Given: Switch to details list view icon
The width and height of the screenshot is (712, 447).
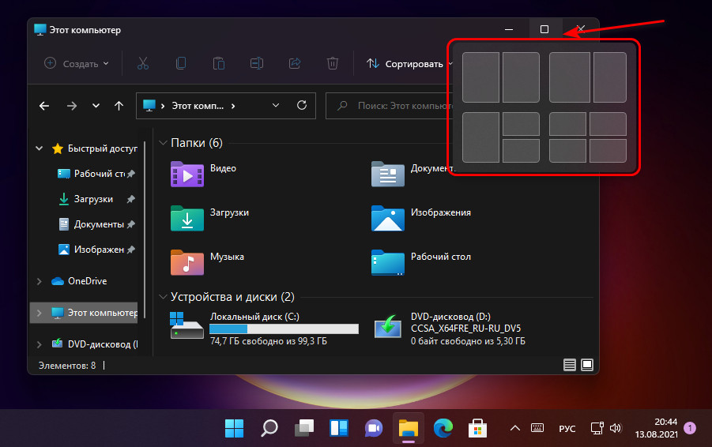Looking at the screenshot, I should coord(570,365).
